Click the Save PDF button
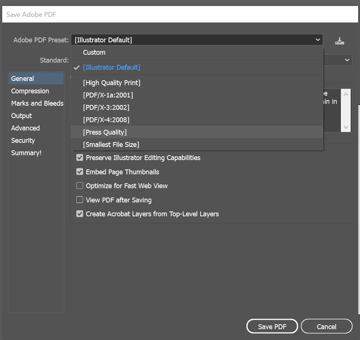 [x=272, y=327]
